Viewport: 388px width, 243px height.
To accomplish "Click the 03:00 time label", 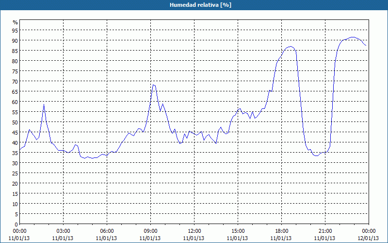I will click(63, 231).
